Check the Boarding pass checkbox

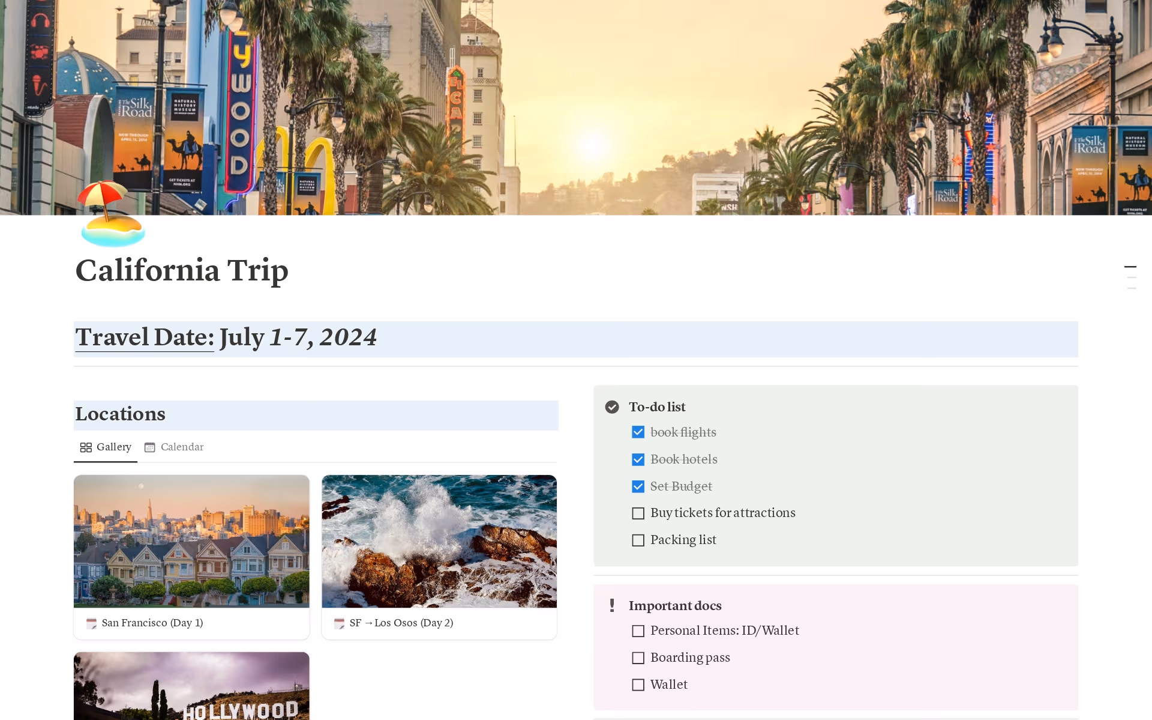point(638,658)
